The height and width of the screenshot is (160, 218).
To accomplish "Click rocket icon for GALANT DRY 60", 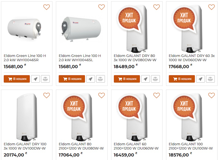I will point(201,79).
